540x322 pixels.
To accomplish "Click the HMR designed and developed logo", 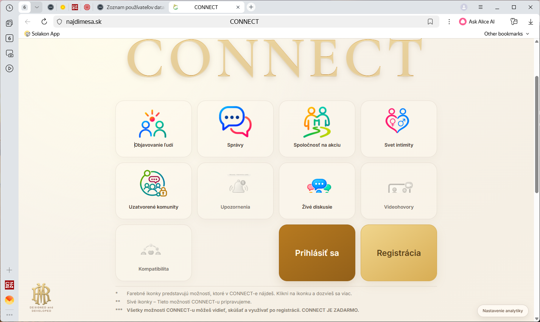I will pyautogui.click(x=41, y=297).
